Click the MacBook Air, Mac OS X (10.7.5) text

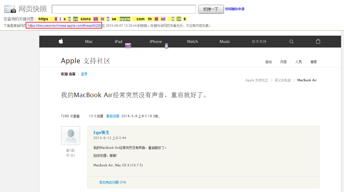tap(118, 165)
